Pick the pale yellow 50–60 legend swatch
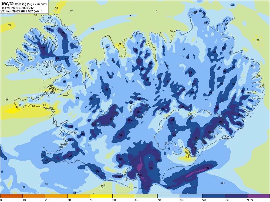 pos(124,196)
